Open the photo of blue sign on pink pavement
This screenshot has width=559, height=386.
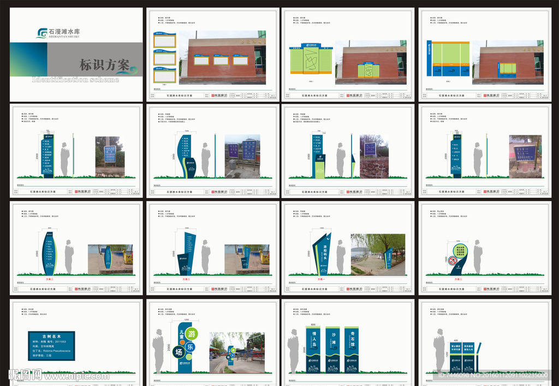[525, 157]
